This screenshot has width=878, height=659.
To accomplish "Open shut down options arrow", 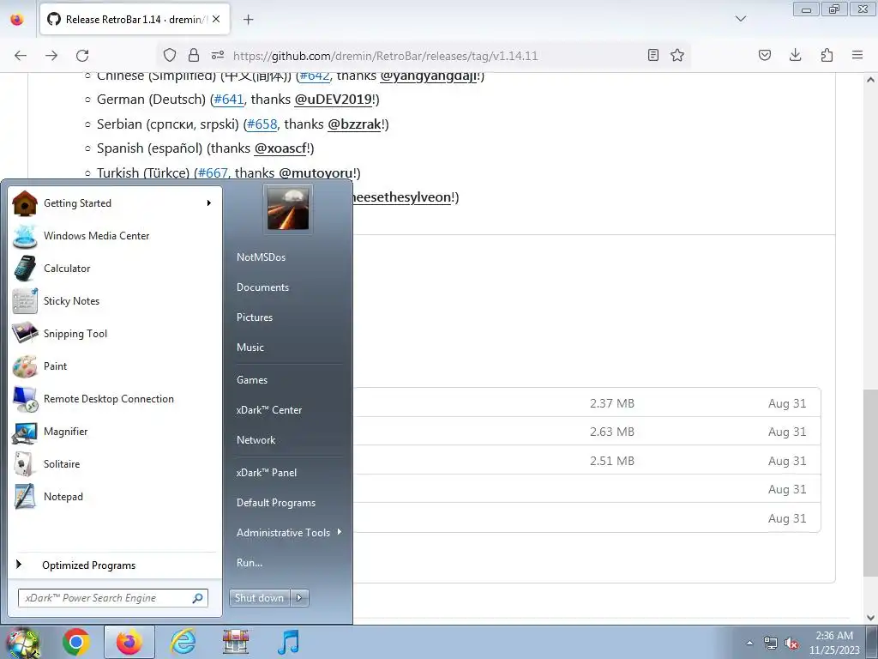I will pos(299,598).
